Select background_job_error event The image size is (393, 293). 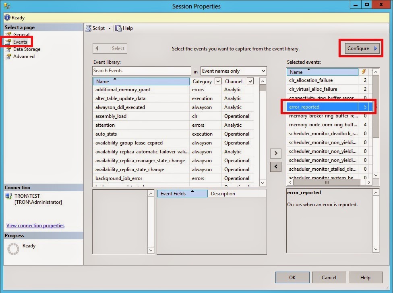point(173,178)
